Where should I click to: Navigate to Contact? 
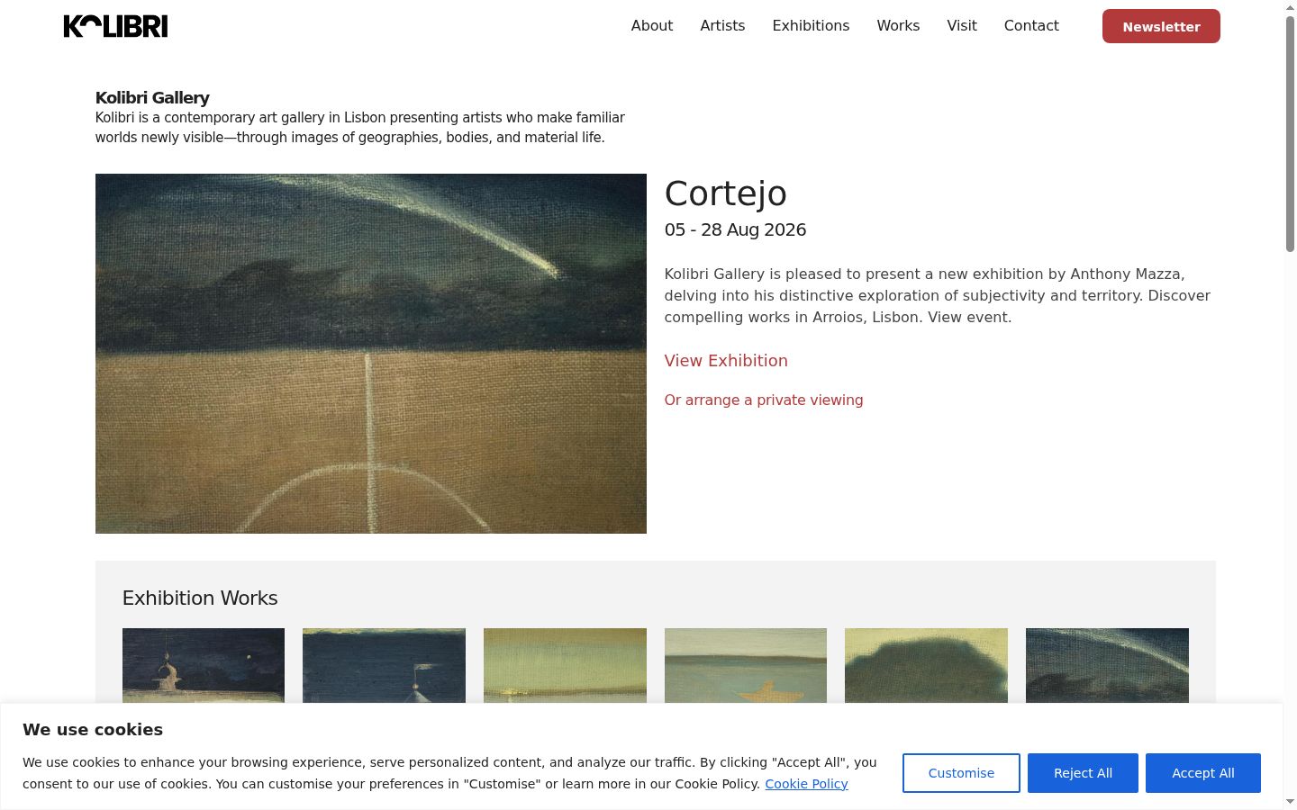pos(1031,26)
